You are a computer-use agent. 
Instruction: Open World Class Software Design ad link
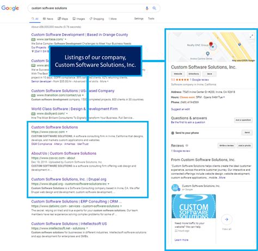(75, 109)
